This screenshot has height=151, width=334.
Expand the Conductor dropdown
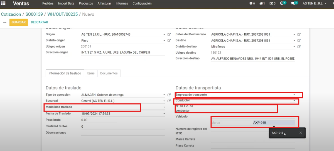click(294, 101)
